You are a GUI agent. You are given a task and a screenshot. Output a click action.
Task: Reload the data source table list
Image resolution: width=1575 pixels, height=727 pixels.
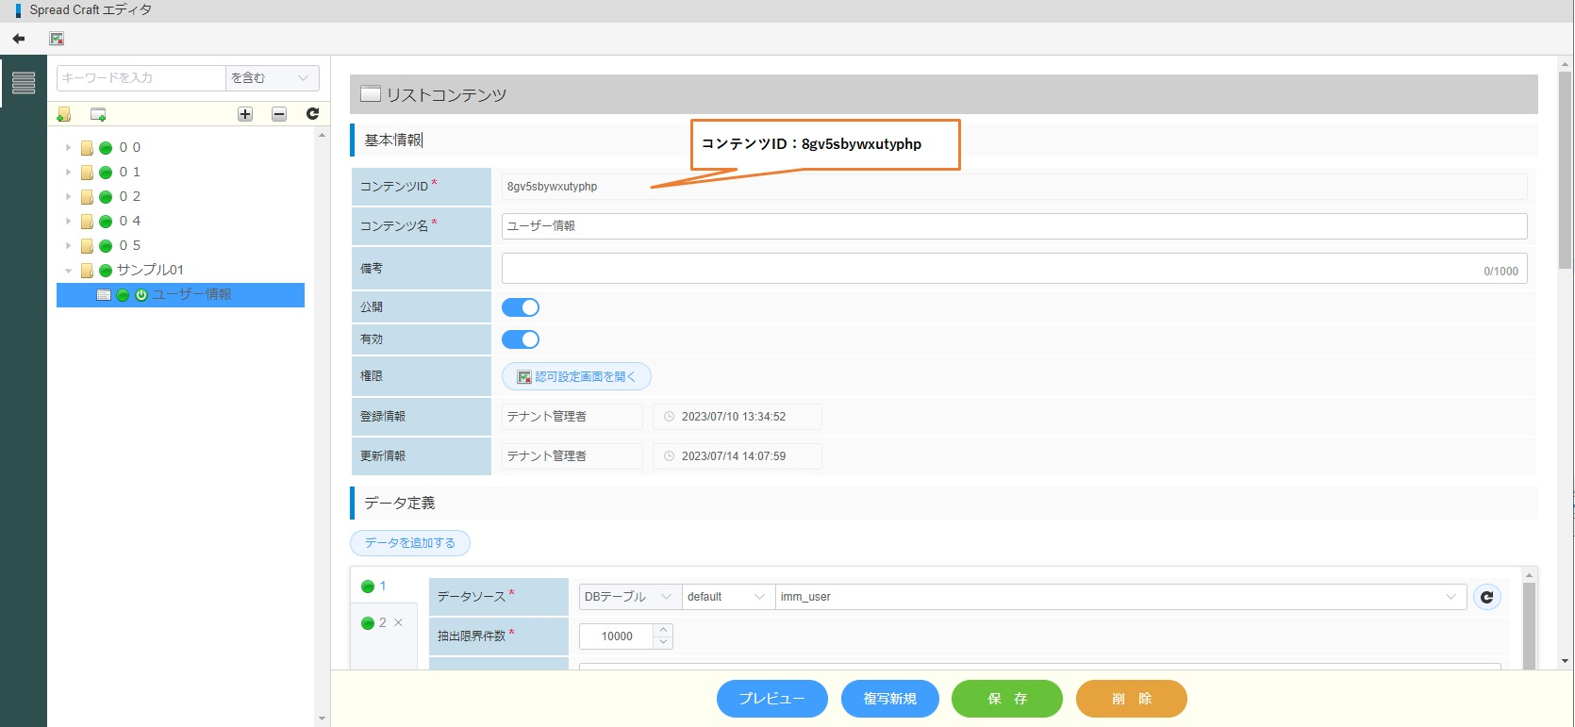click(1486, 597)
